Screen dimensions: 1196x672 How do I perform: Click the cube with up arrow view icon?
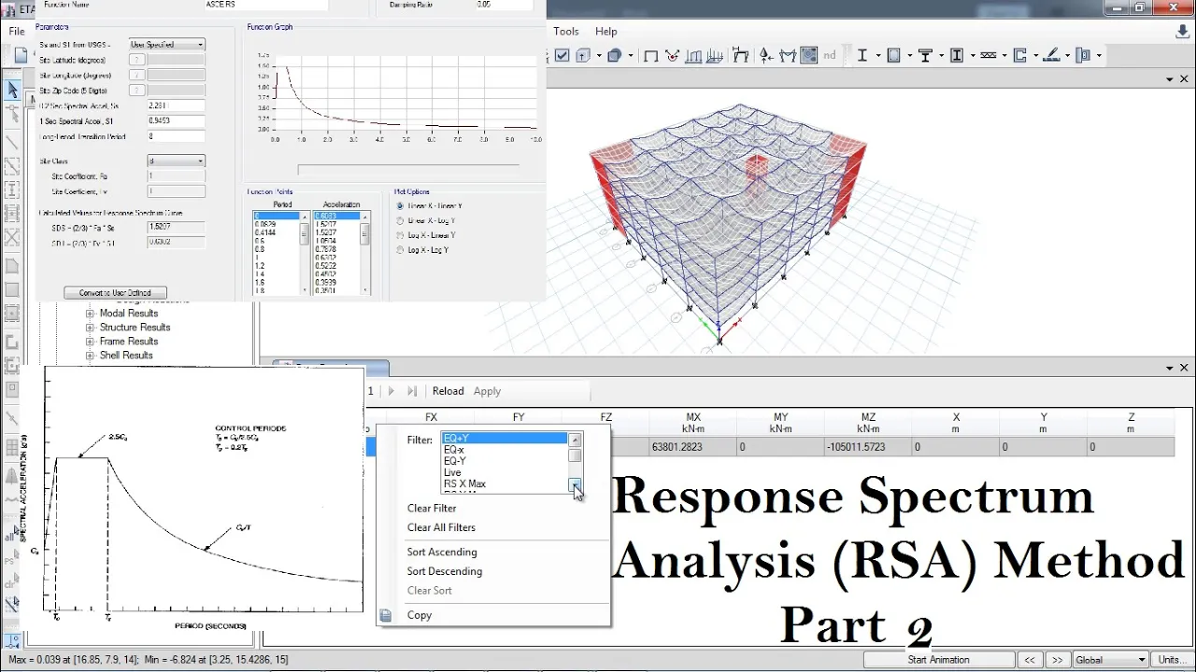pyautogui.click(x=582, y=55)
